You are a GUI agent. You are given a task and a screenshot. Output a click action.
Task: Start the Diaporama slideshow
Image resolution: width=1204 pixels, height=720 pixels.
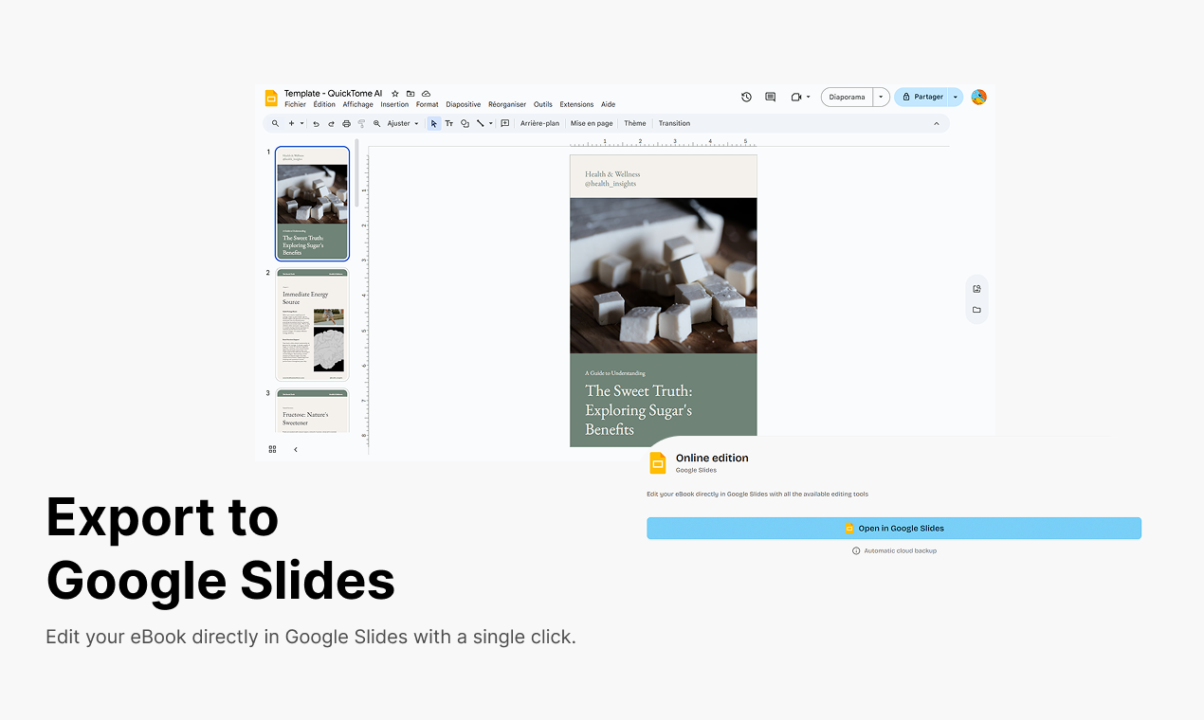point(848,97)
